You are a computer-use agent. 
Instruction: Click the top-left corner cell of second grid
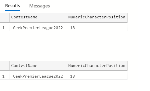(5, 66)
